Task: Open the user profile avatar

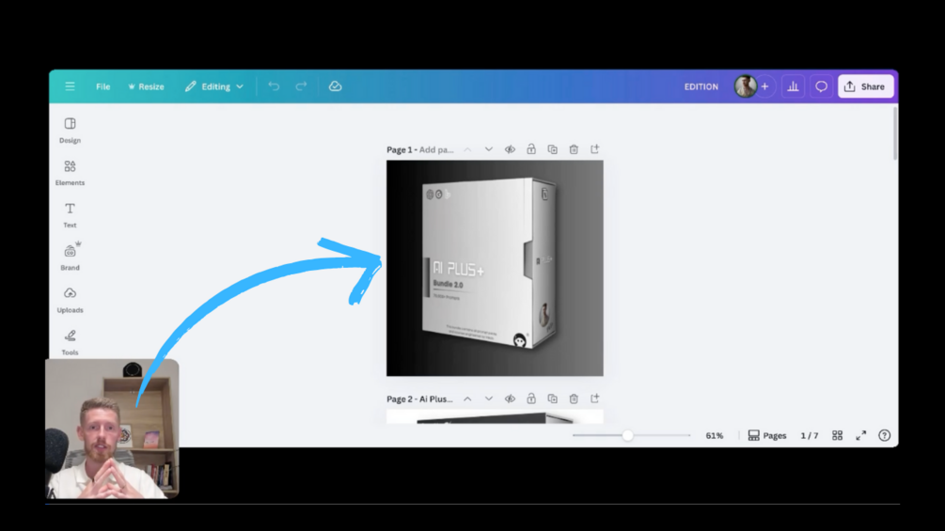Action: tap(746, 86)
